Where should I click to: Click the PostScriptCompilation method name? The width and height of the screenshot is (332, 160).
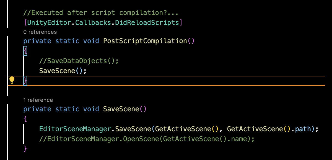(145, 41)
